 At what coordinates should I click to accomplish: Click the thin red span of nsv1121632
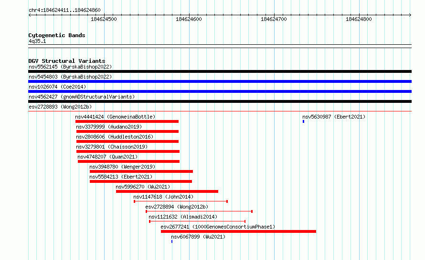197,221
